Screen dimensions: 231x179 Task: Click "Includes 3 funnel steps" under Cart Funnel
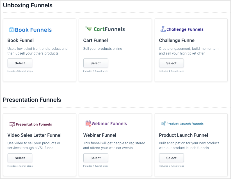tap(96, 71)
